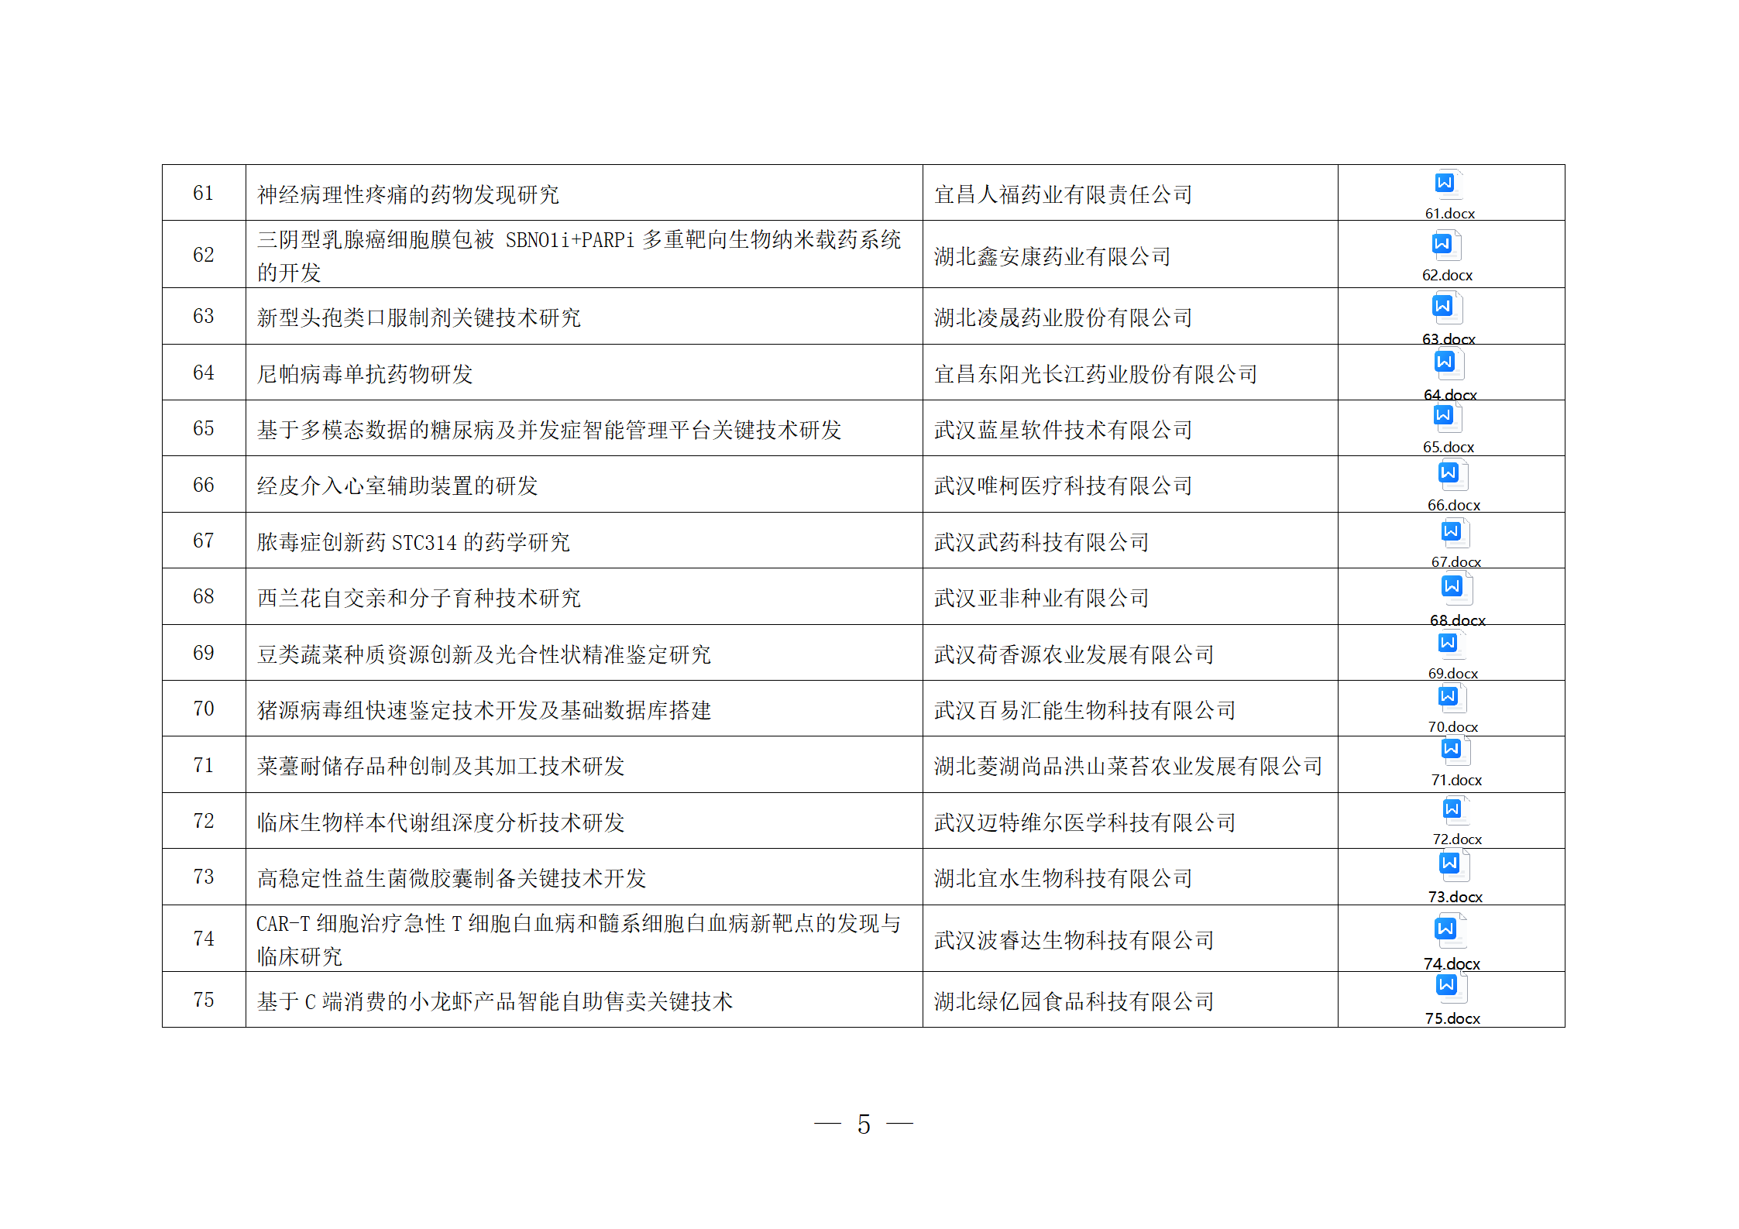Click company name 宜昌东阳光长江药业股份有限公司
This screenshot has height=1229, width=1739.
1095,374
